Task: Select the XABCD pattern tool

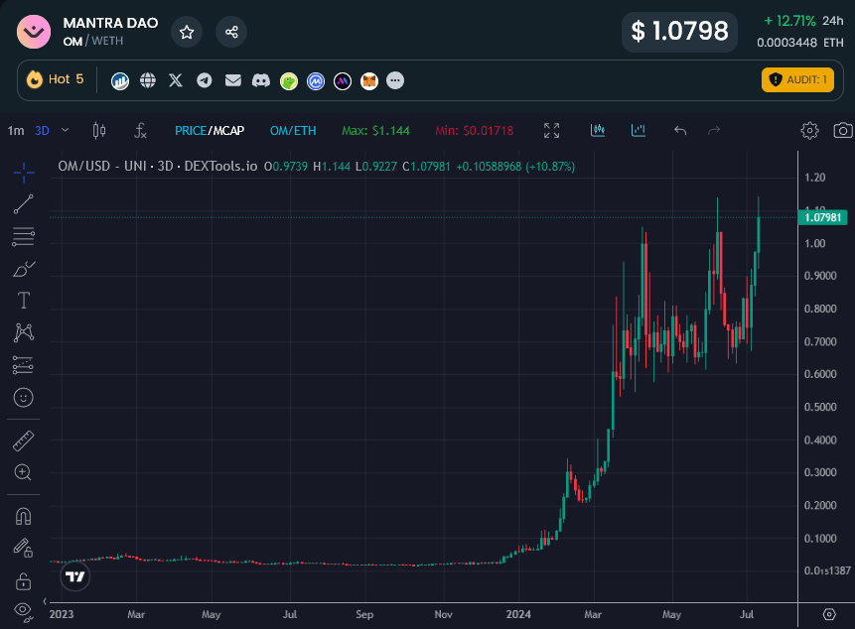Action: click(24, 332)
